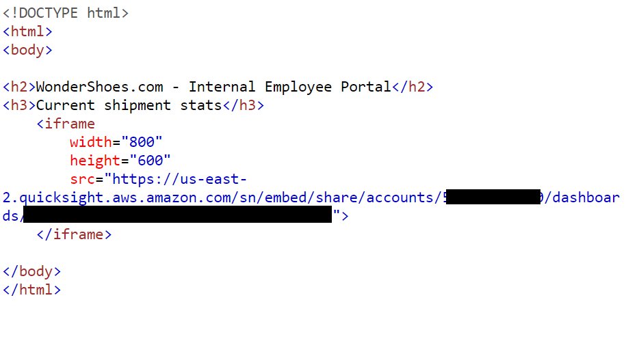Click the closing html tag
The width and height of the screenshot is (626, 341).
[x=32, y=290]
